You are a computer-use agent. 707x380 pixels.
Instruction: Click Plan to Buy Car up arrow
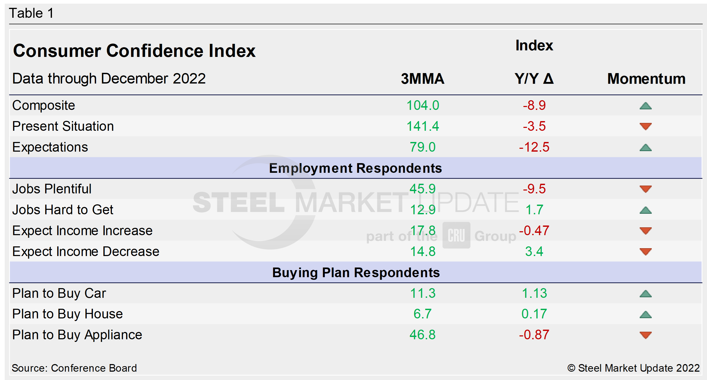coord(645,294)
